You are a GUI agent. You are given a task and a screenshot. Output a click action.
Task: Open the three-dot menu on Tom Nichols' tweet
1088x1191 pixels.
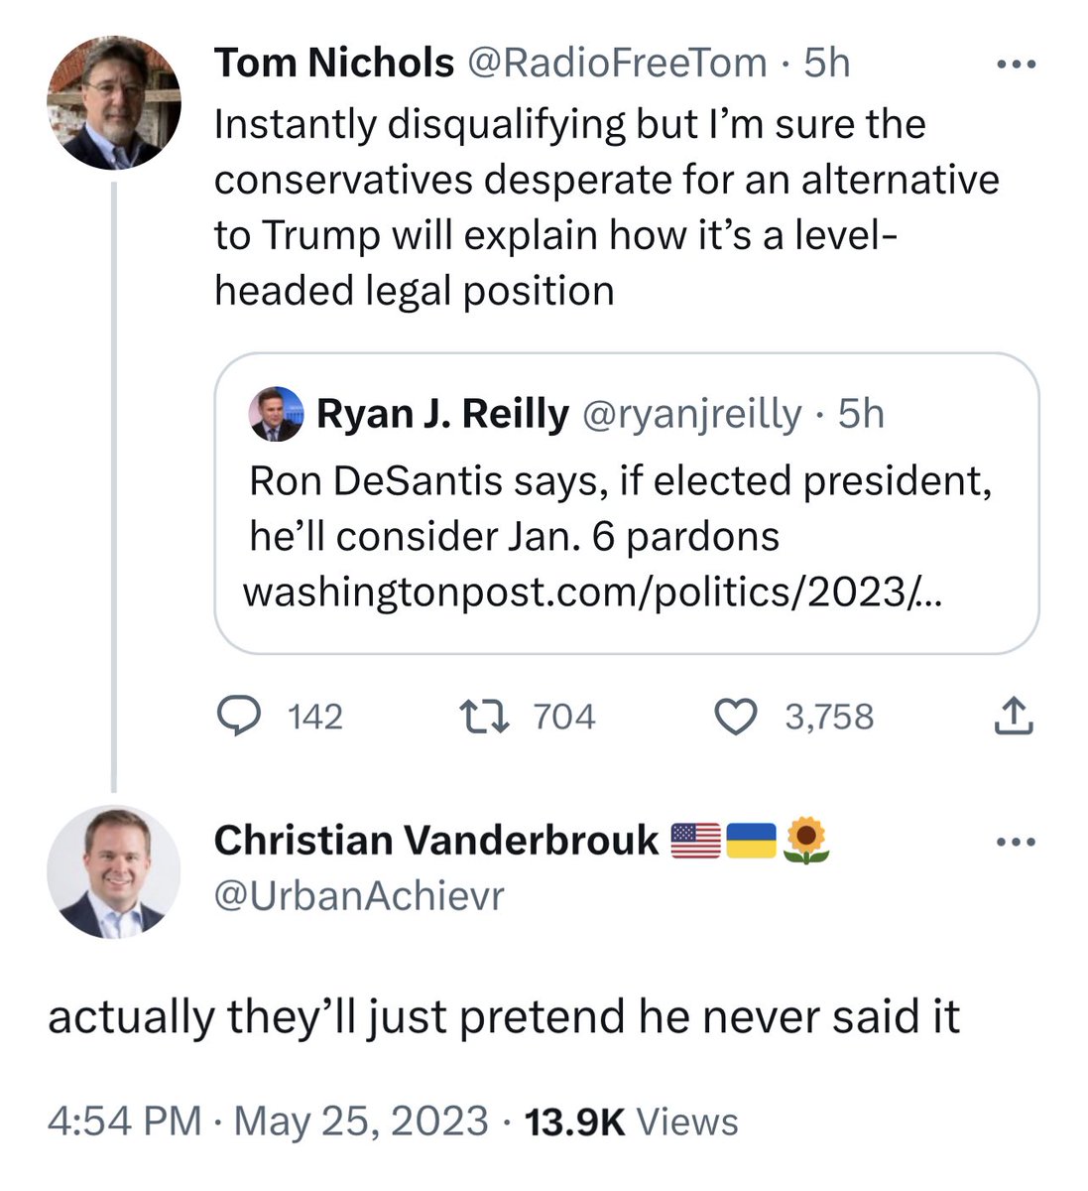click(x=1016, y=66)
